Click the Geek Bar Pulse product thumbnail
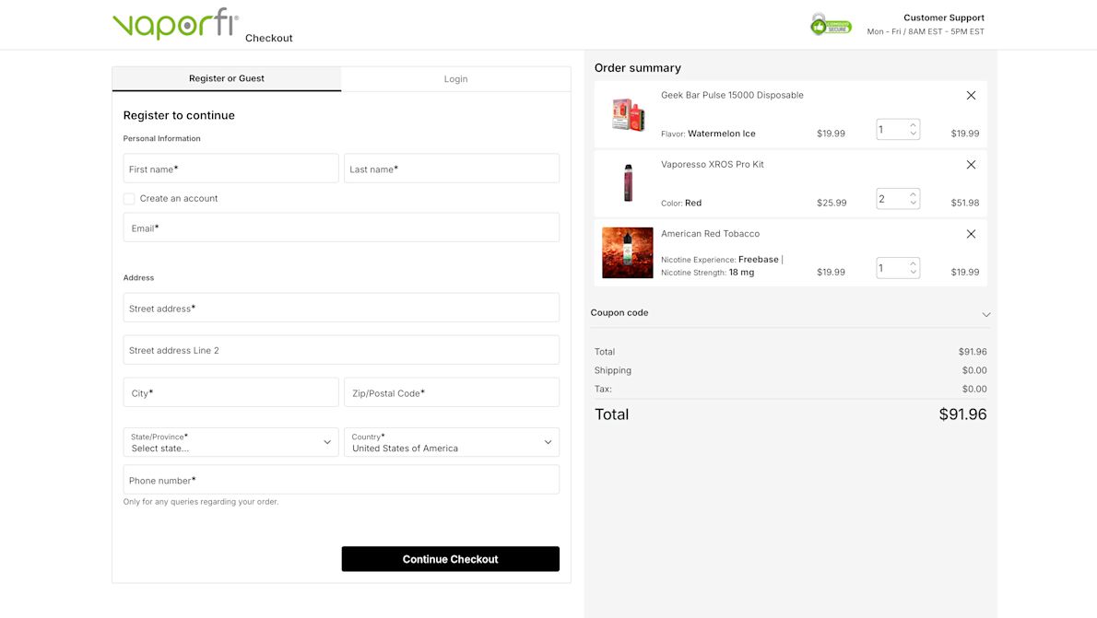This screenshot has height=618, width=1097. (x=628, y=113)
